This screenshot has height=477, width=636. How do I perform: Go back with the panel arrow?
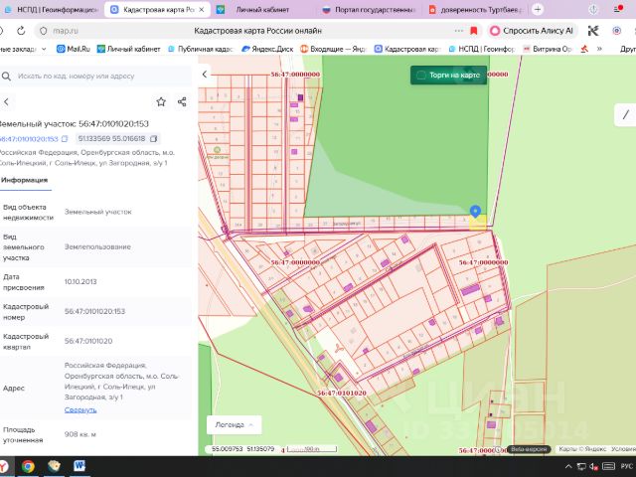point(7,101)
